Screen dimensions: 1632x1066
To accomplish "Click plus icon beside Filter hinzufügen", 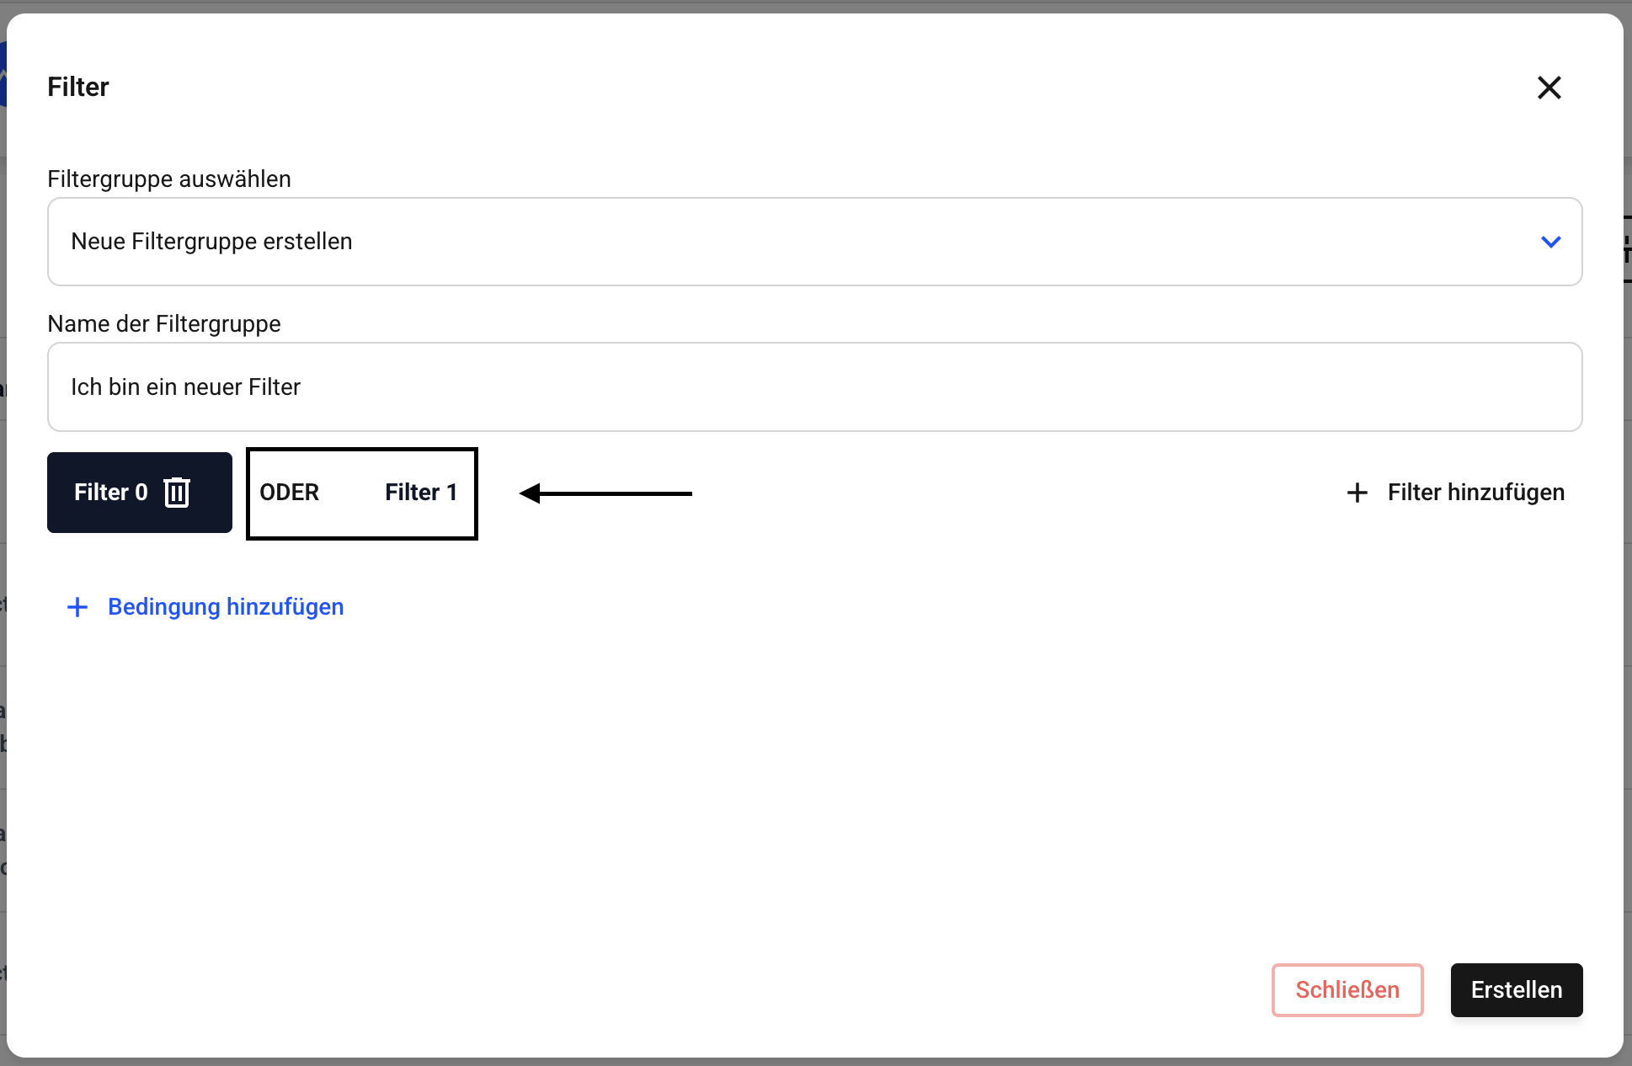I will (x=1357, y=493).
